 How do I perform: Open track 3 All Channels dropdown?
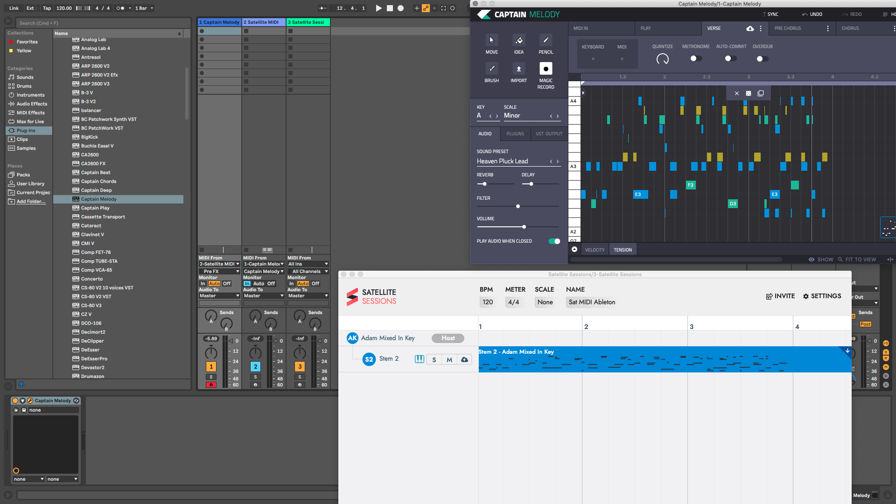tap(308, 272)
